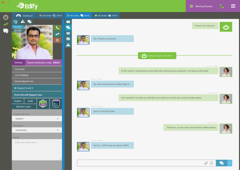The width and height of the screenshot is (240, 170).
Task: Click the green phone call button beside photo
Action: (57, 28)
